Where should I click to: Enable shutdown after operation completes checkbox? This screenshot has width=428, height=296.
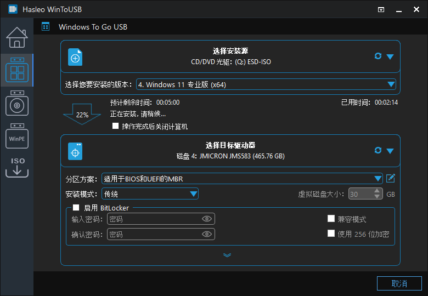(x=115, y=126)
